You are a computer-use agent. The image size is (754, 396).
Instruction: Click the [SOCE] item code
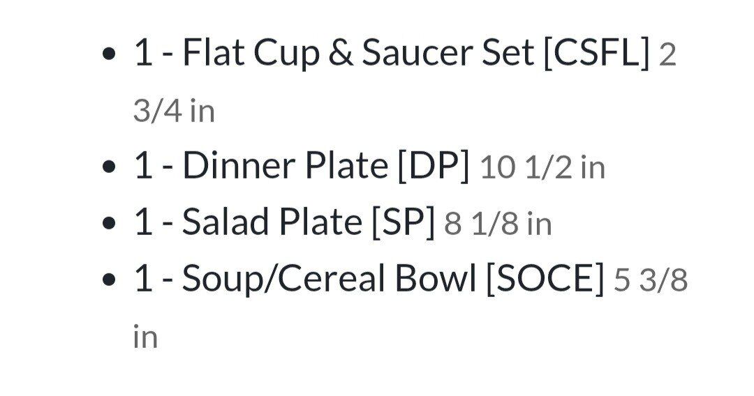coord(545,280)
